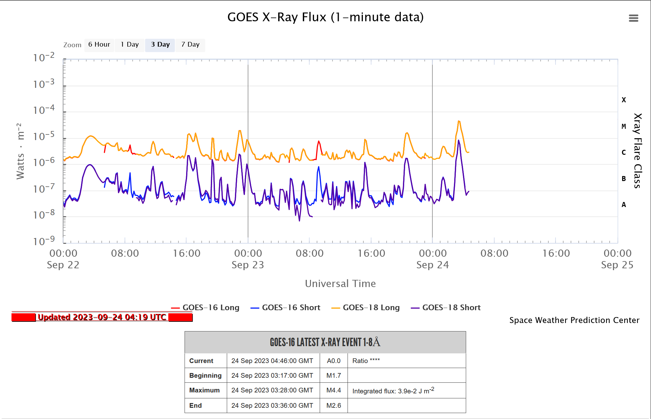Toggle GOES-16 Long series in legend
651x419 pixels.
pos(211,308)
